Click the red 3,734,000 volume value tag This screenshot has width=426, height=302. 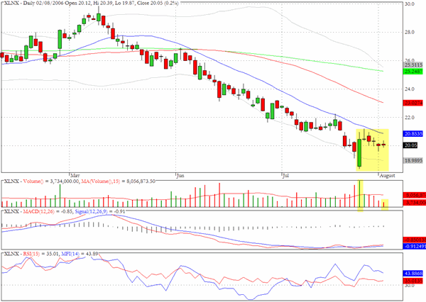(x=415, y=203)
